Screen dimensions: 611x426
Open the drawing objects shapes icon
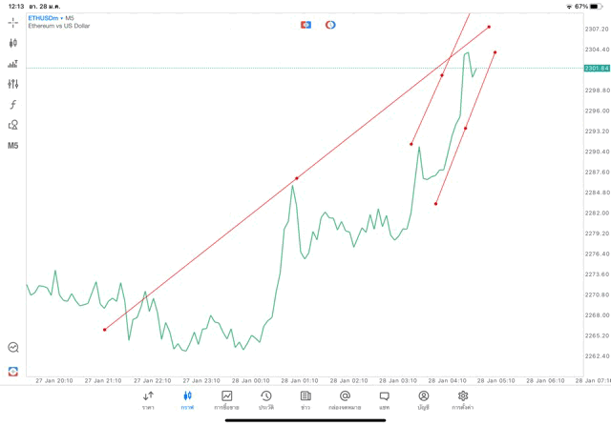pos(13,125)
